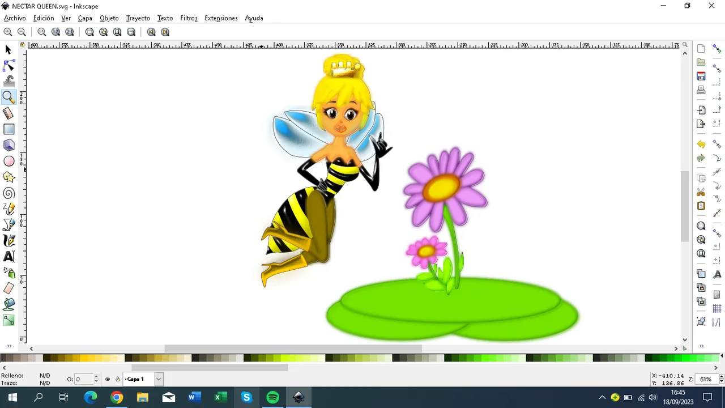725x408 pixels.
Task: Select the Star polygon tool
Action: click(x=8, y=177)
